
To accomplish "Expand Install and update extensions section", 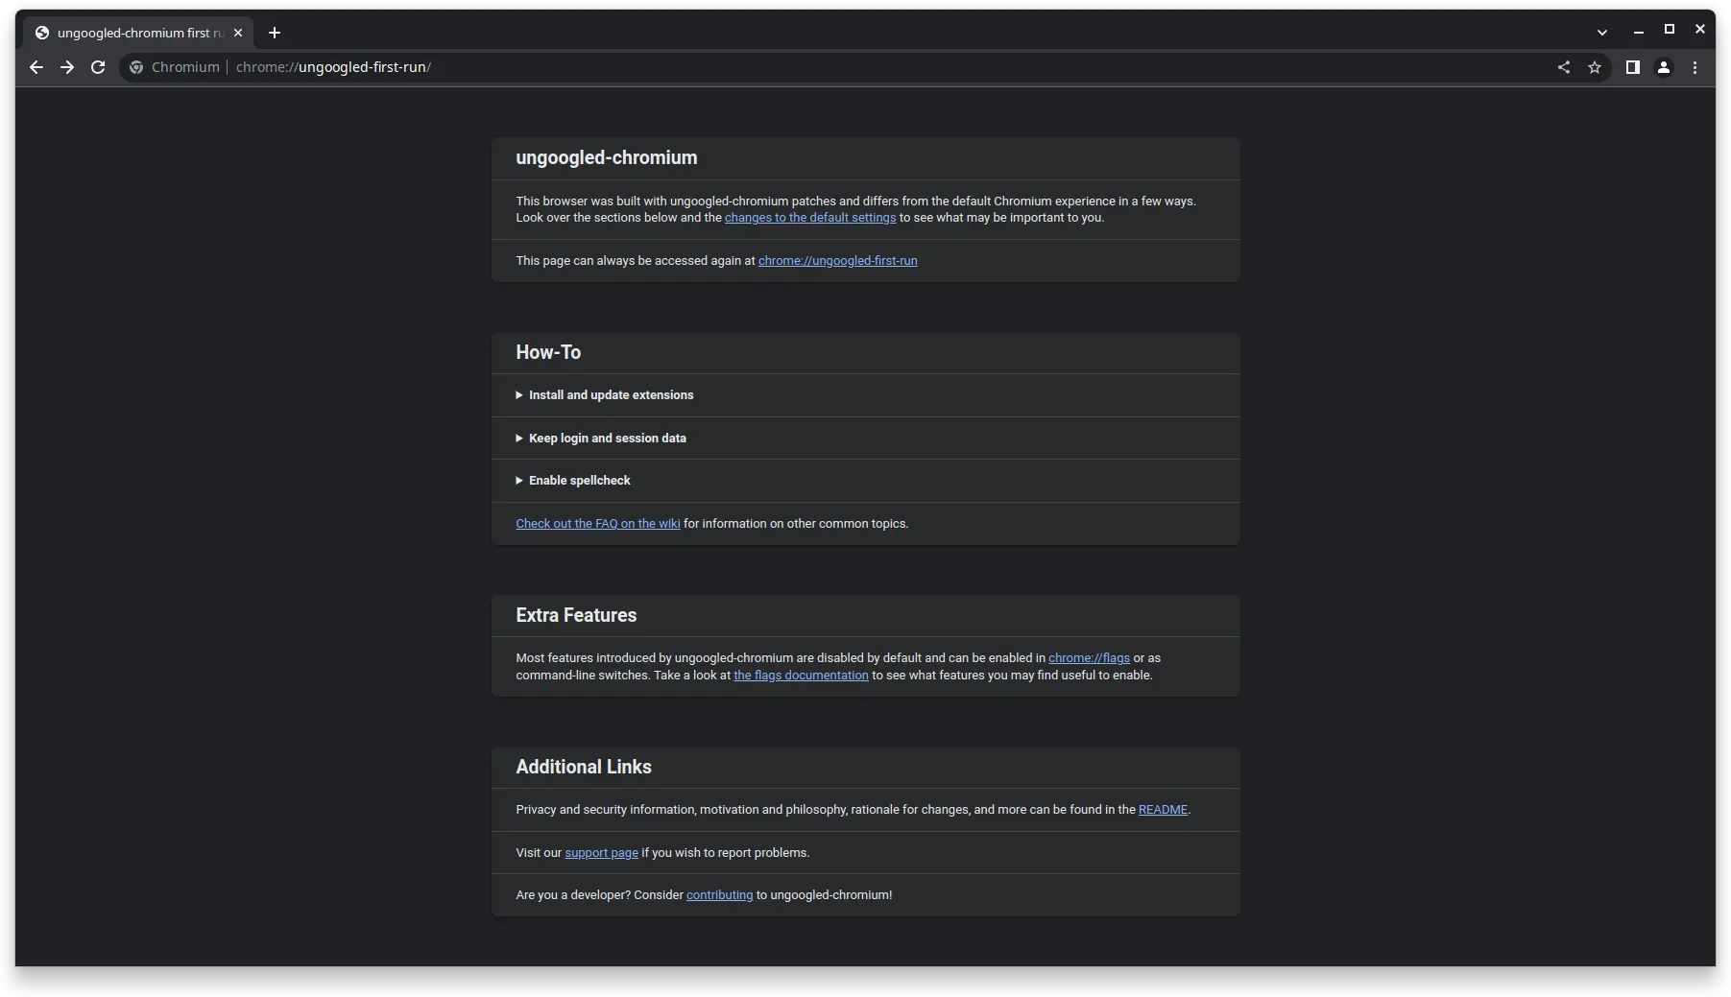I will [x=611, y=395].
